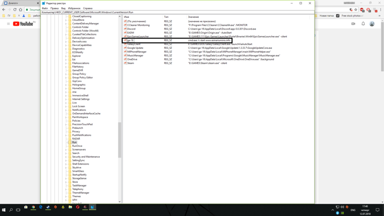Screen dimensions: 384x216
Task: Select the (По умолчанию) default value
Action: [x=136, y=21]
